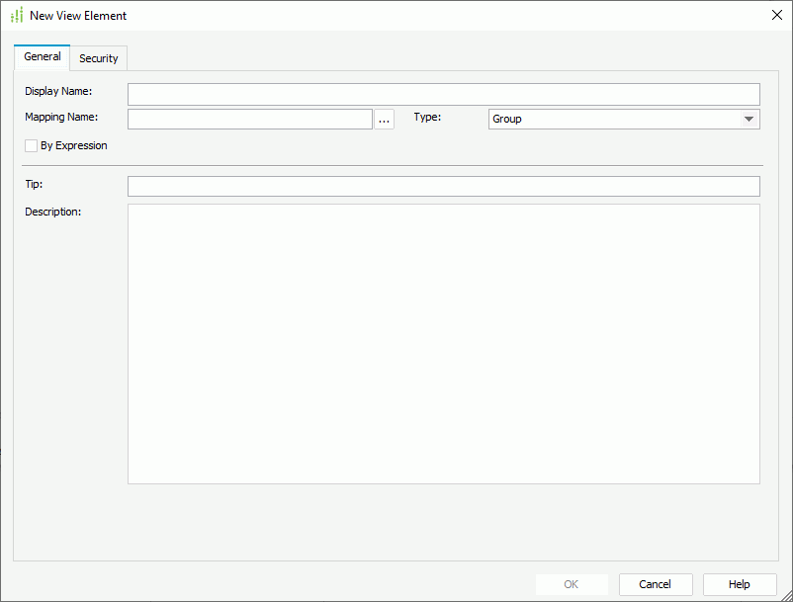
Task: Open Help for this dialog
Action: pyautogui.click(x=739, y=583)
